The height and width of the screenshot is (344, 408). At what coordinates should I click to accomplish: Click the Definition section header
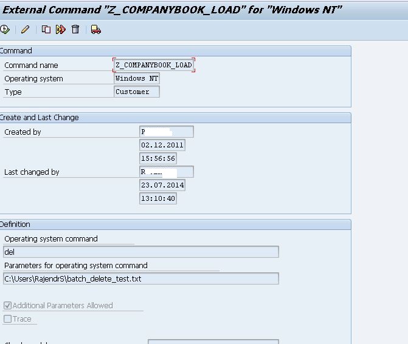15,224
